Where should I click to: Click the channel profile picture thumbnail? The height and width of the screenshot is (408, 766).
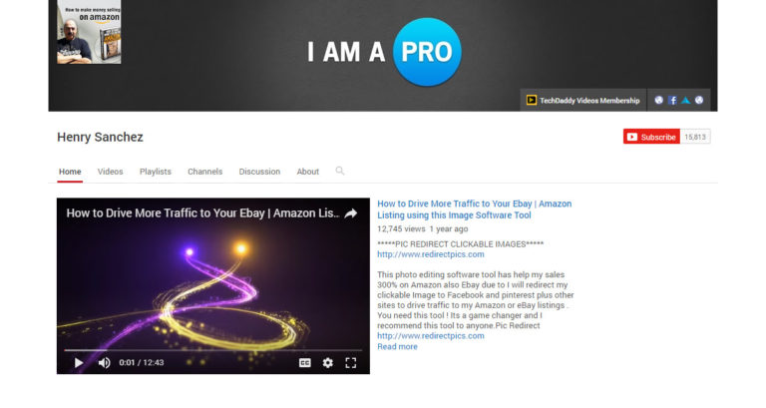point(89,32)
